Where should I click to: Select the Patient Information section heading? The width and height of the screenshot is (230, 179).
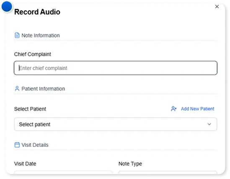tap(43, 89)
